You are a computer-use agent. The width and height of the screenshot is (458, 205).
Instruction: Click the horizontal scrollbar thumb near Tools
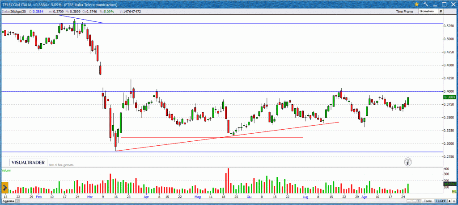coord(411,201)
